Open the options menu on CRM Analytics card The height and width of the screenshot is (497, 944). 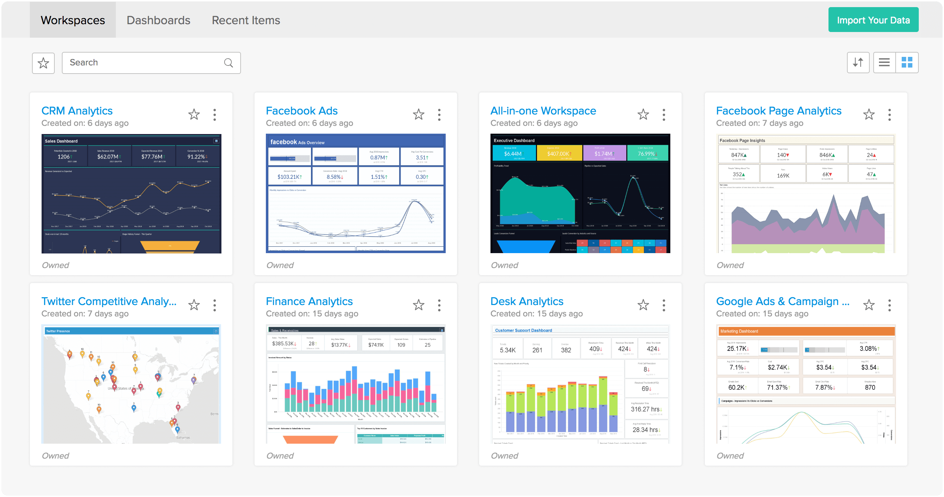[214, 114]
